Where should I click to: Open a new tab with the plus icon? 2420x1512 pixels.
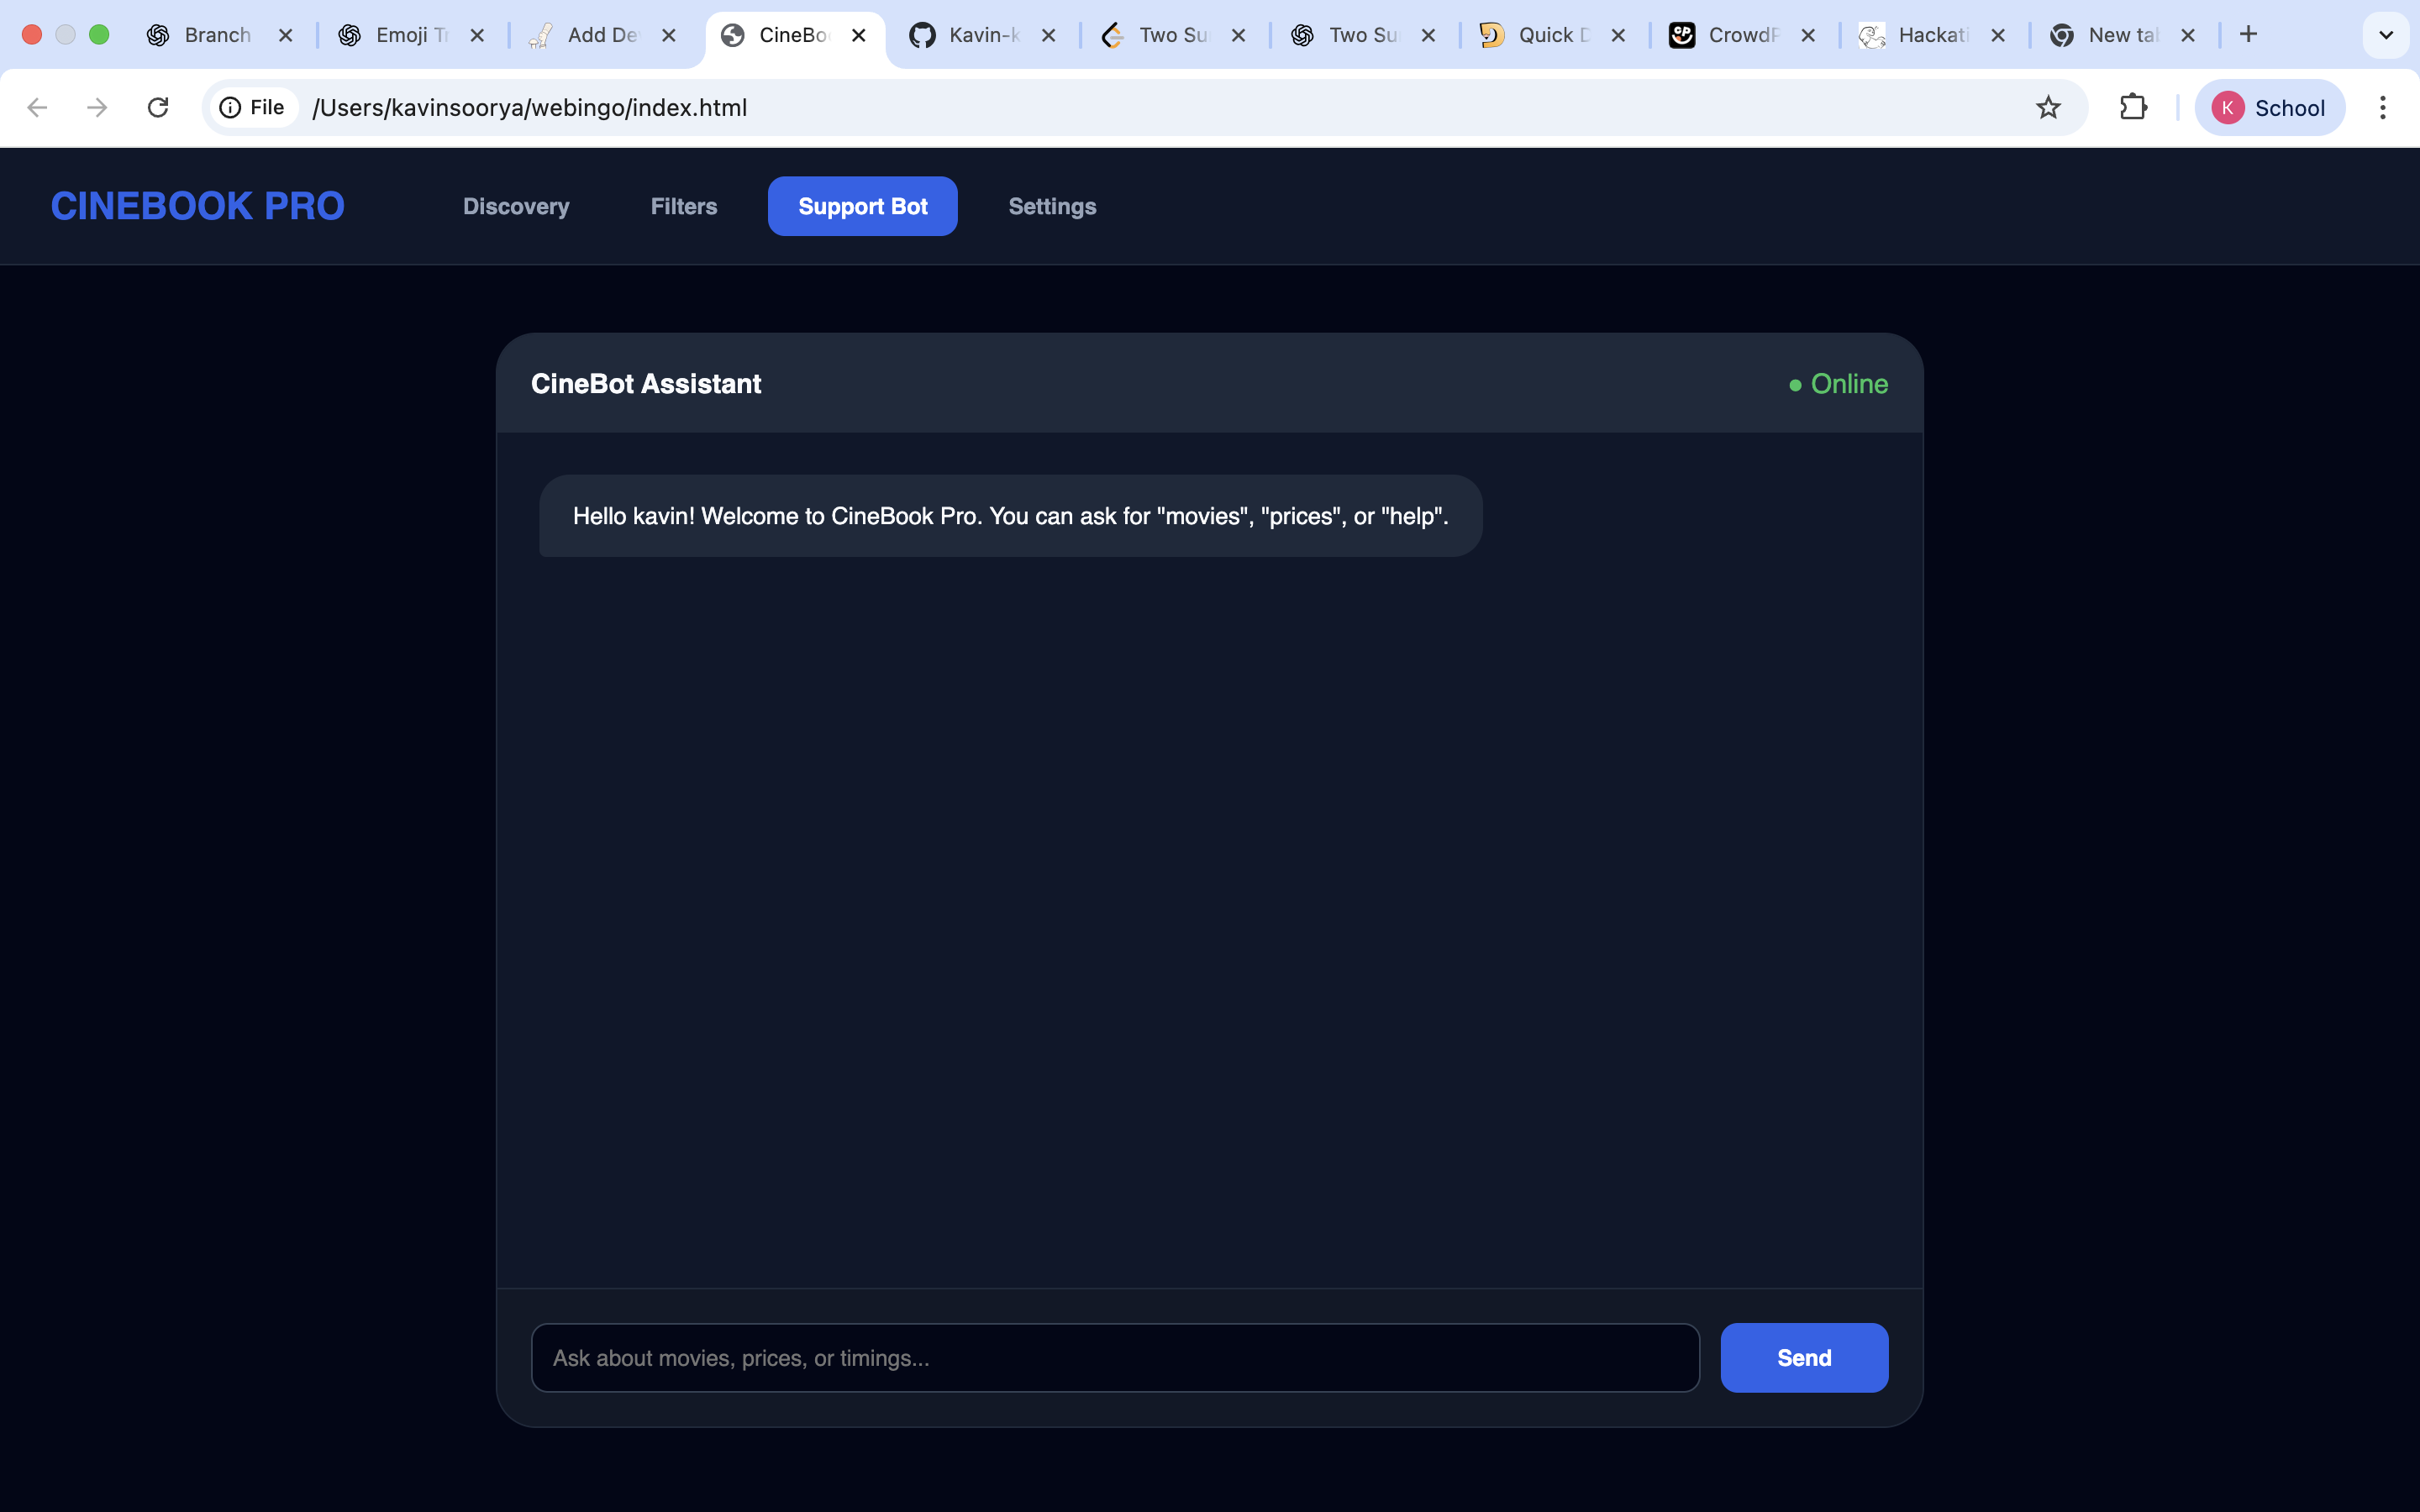pos(2248,35)
